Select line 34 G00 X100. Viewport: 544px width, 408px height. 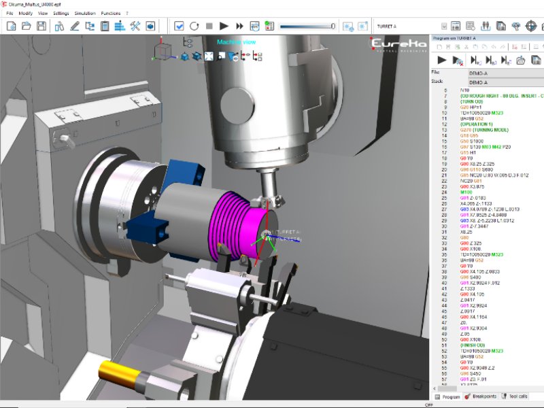[471, 249]
